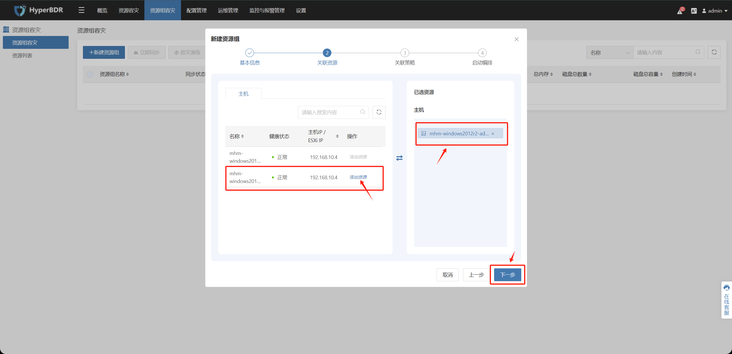Open the 运维管理 menu
This screenshot has width=732, height=354.
tap(228, 10)
